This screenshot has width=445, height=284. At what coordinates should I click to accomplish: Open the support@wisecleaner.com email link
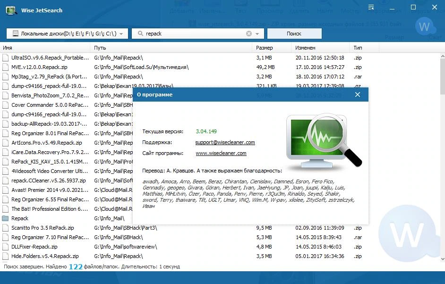tap(225, 142)
